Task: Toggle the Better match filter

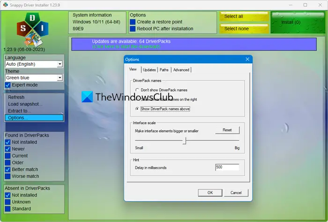Action: [7, 169]
